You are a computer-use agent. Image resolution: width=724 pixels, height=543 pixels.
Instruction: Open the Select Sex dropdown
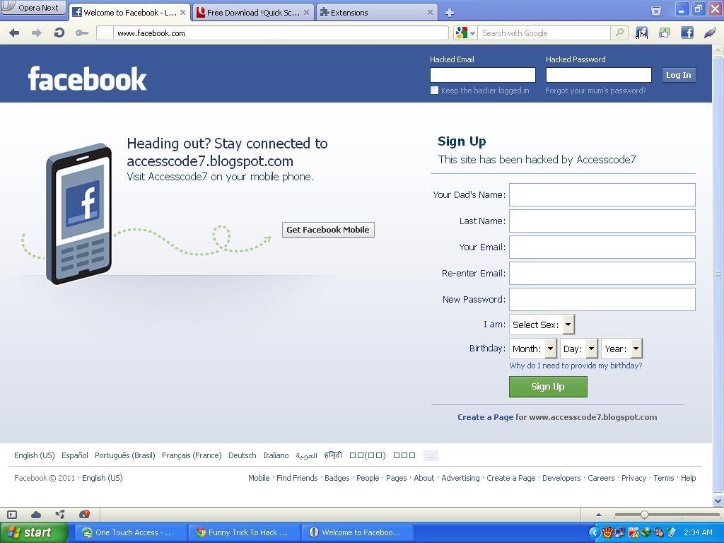coord(542,325)
